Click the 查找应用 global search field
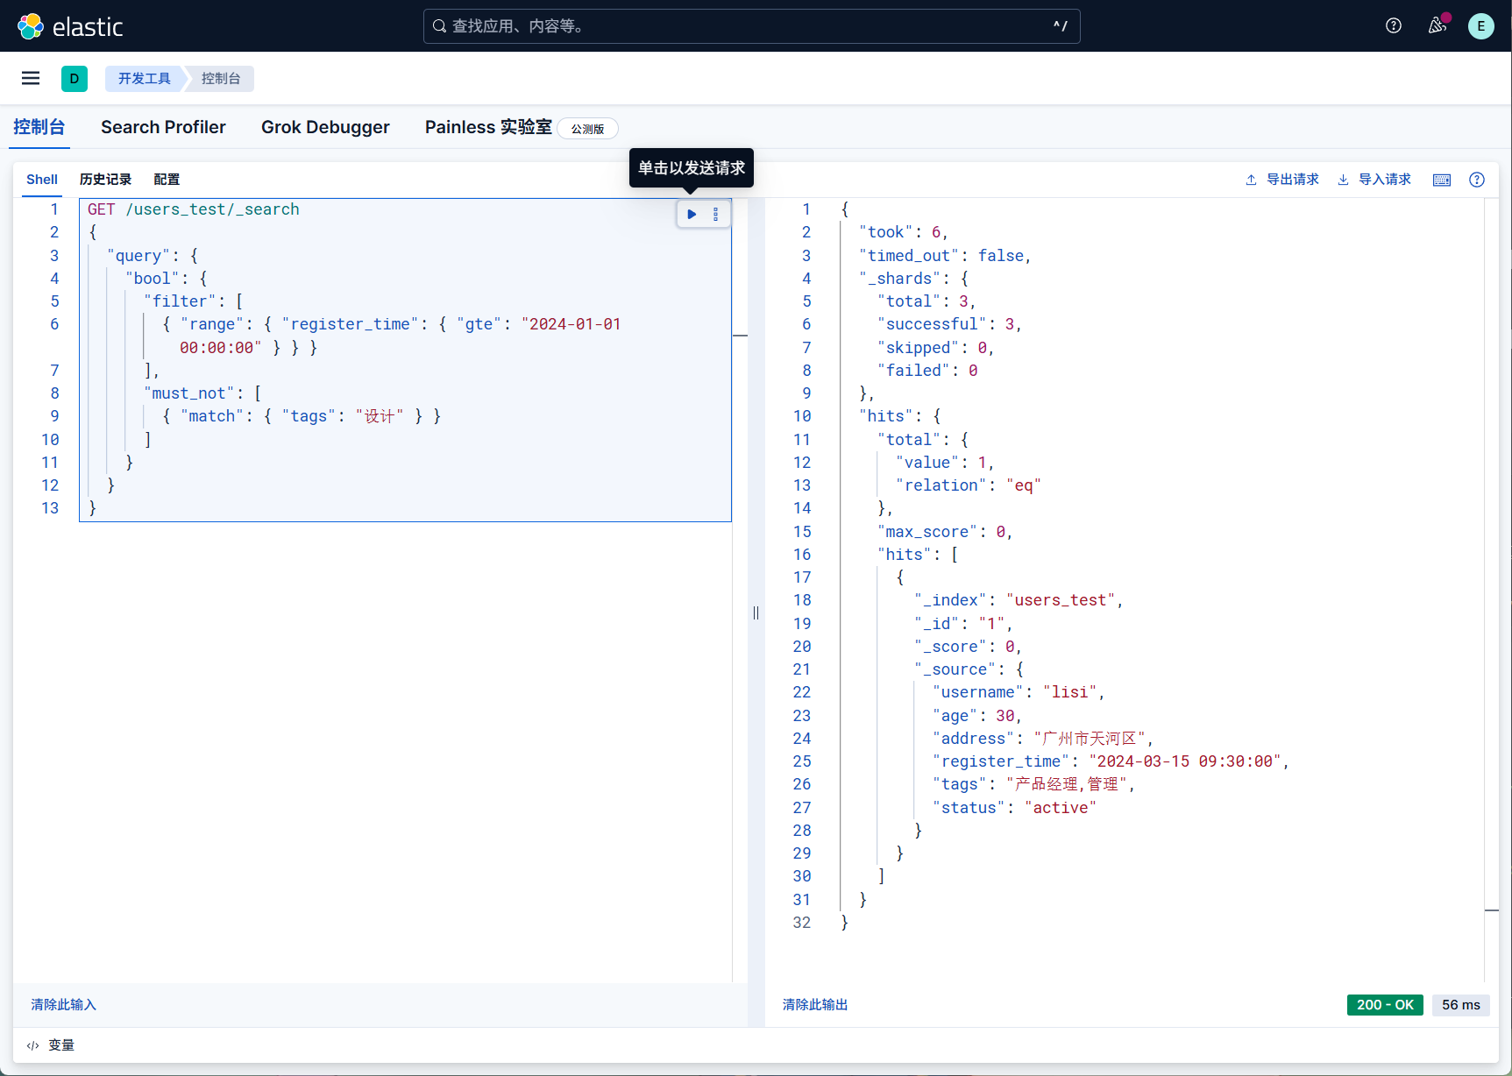This screenshot has height=1076, width=1512. click(x=751, y=26)
